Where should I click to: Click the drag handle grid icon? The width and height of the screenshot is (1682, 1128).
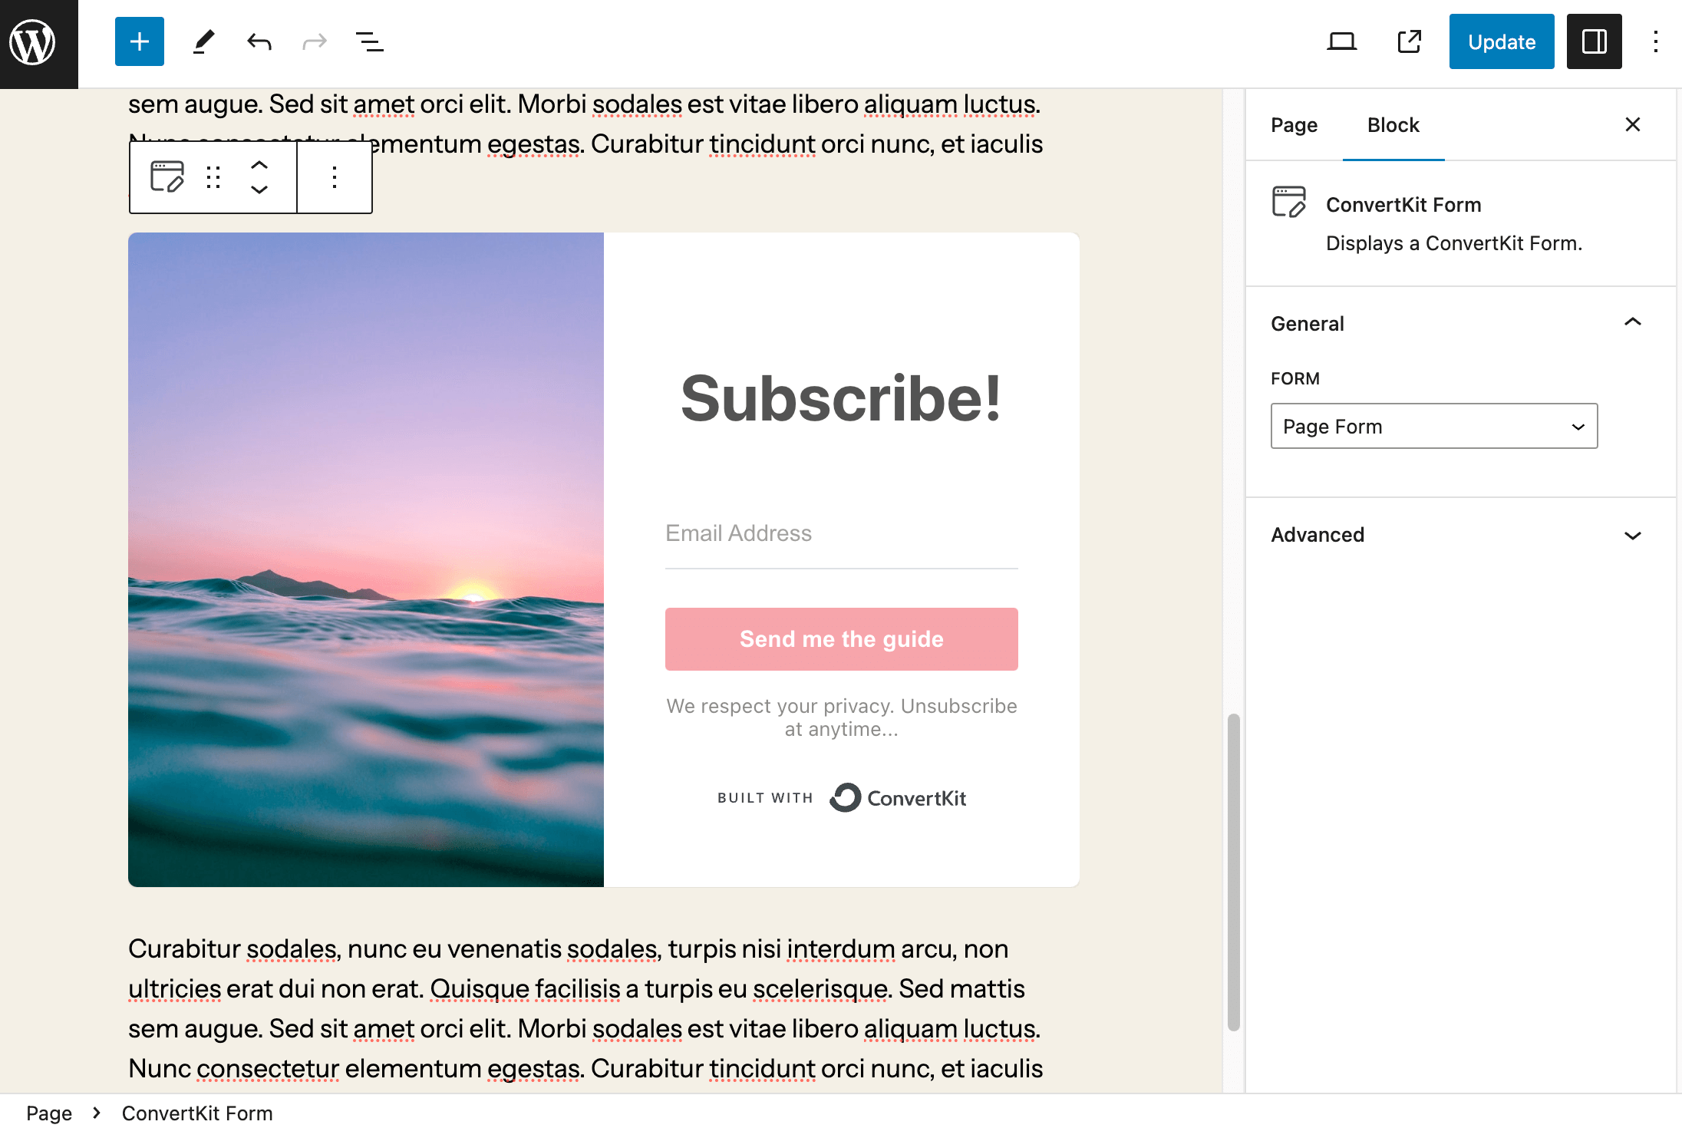click(x=213, y=177)
